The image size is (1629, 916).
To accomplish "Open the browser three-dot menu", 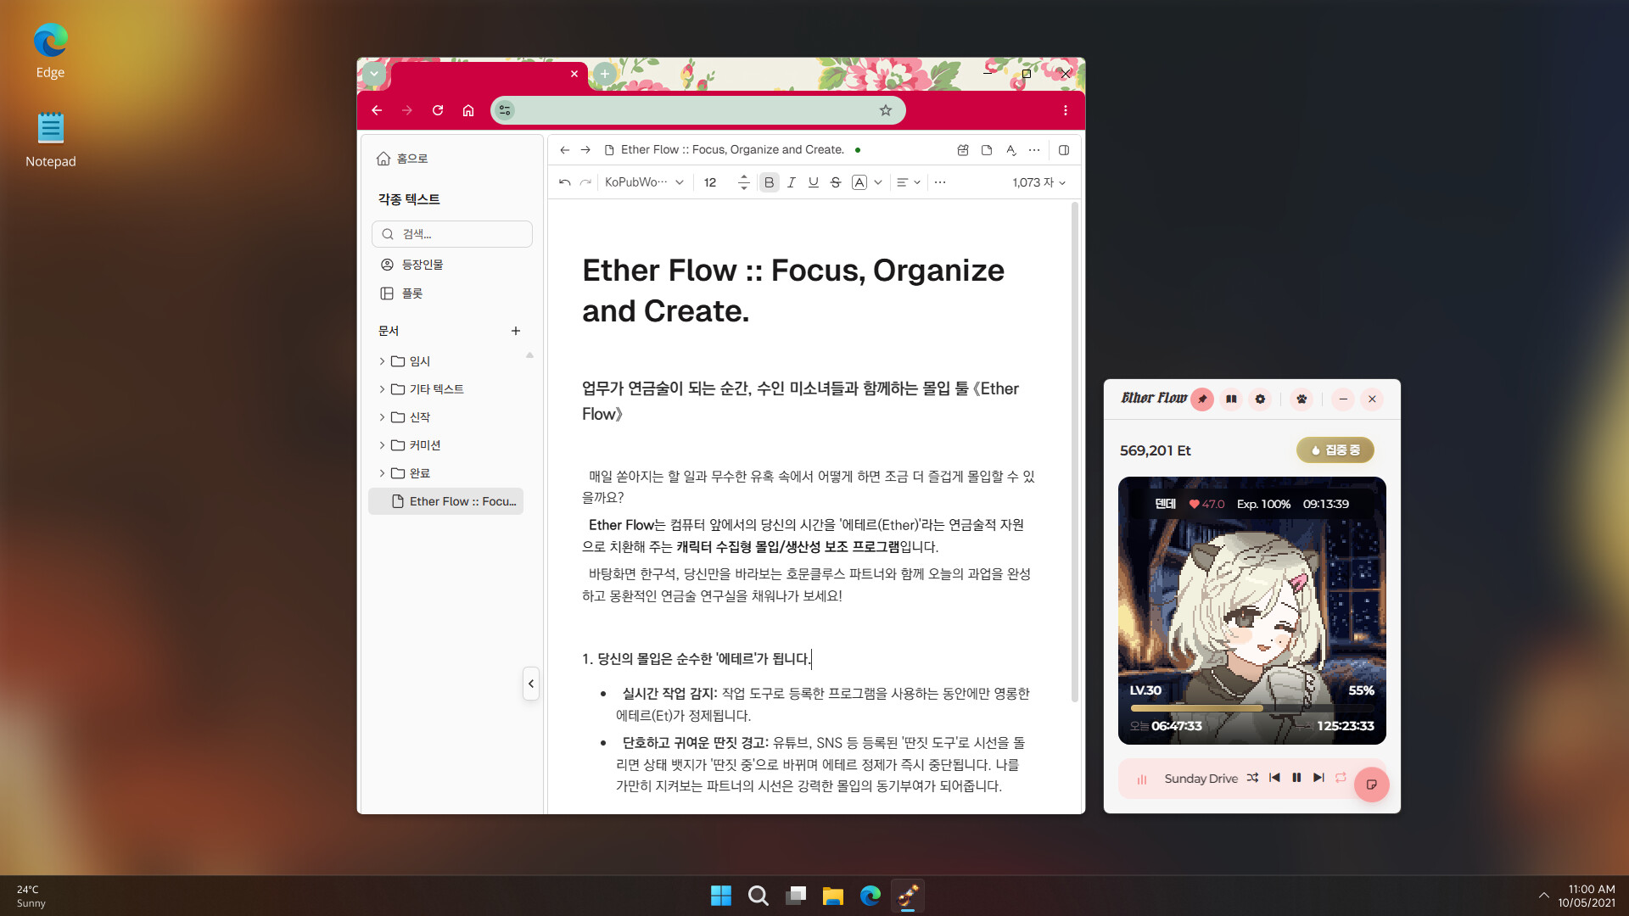I will click(x=1066, y=110).
